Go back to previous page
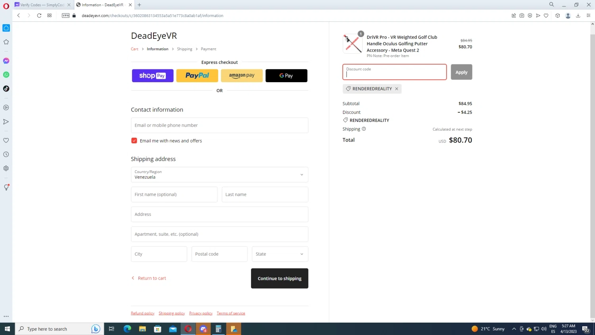Viewport: 595px width, 335px height. (x=19, y=15)
